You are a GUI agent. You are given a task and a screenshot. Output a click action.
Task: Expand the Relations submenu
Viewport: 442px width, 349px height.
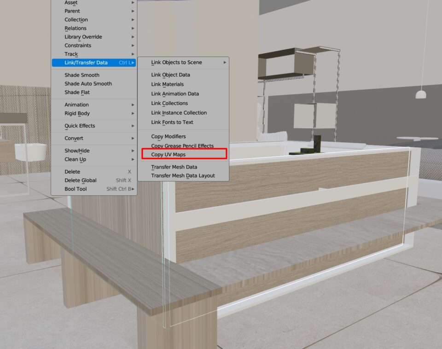[x=76, y=29]
